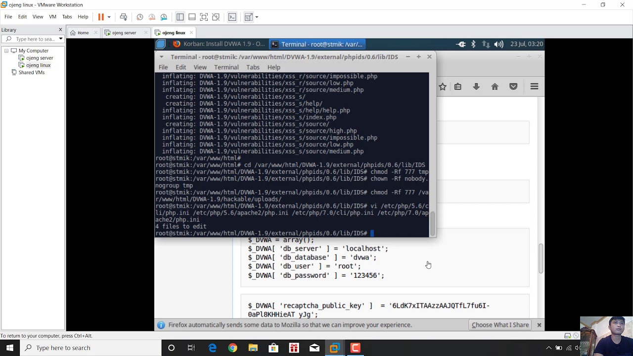This screenshot has height=356, width=633.
Task: Open the Tabs menu in VMware
Action: click(67, 17)
